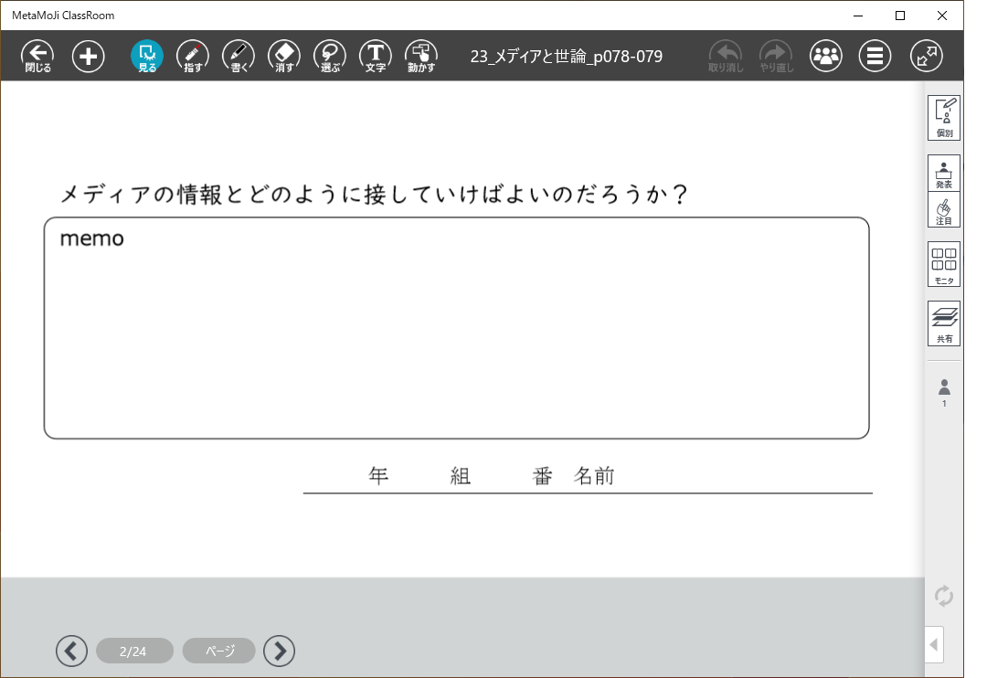Click the fullscreen expand arrows icon
987x678 pixels.
(927, 57)
